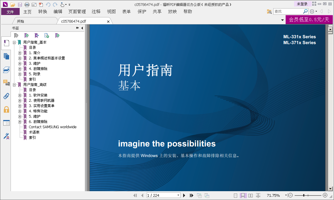Click the print icon in quick toolbar
Viewport: 334px width, 200px height.
pyautogui.click(x=27, y=4)
